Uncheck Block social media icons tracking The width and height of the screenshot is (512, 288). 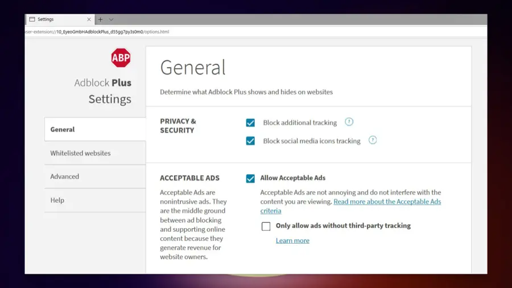click(250, 141)
